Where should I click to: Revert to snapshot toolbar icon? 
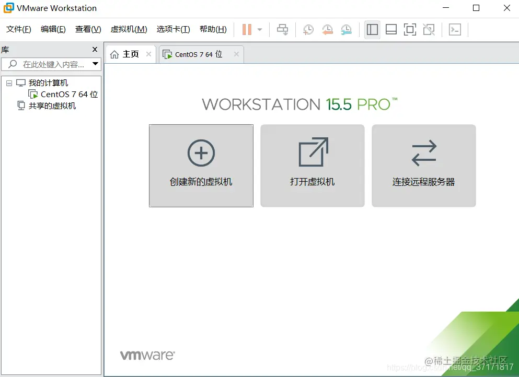tap(327, 29)
